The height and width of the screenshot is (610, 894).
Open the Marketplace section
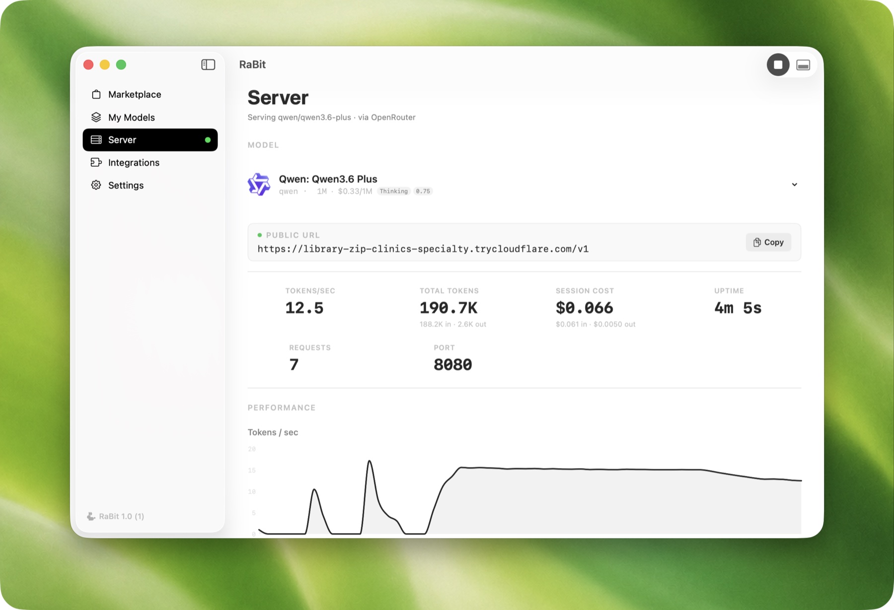[x=150, y=94]
